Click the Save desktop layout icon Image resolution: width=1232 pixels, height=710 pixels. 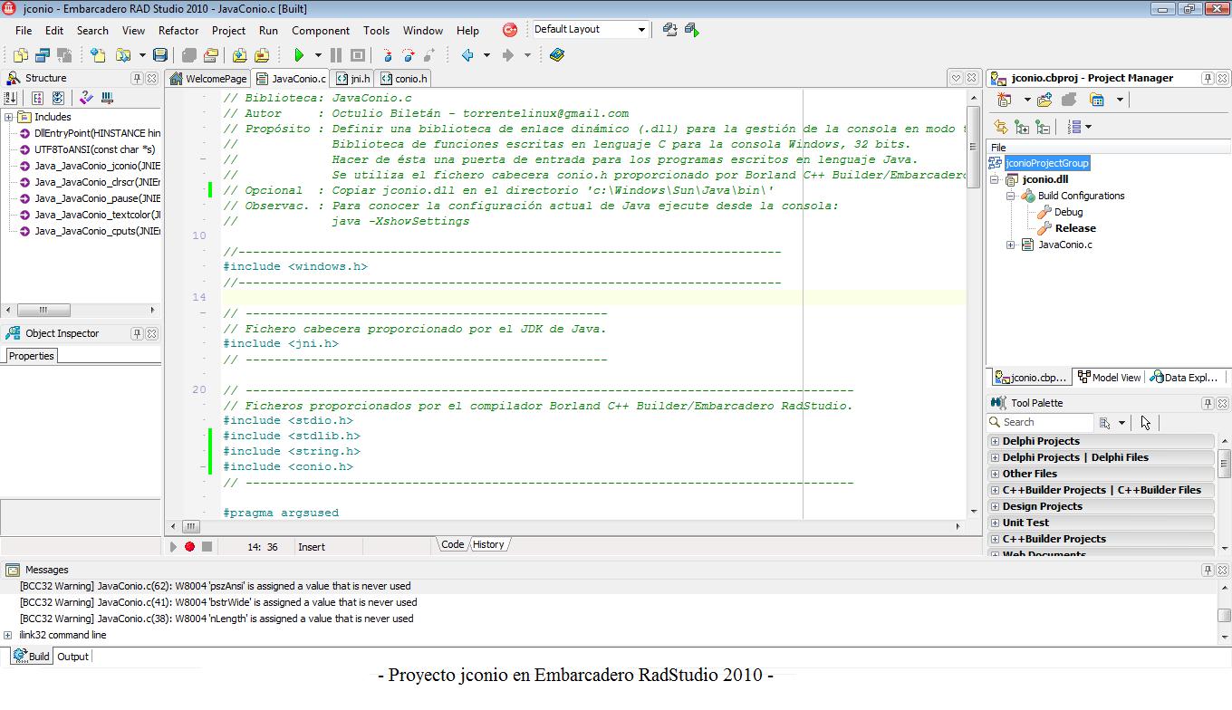669,30
